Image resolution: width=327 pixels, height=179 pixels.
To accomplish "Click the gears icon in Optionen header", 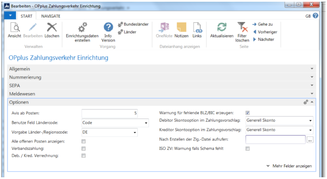I will click(306, 102).
